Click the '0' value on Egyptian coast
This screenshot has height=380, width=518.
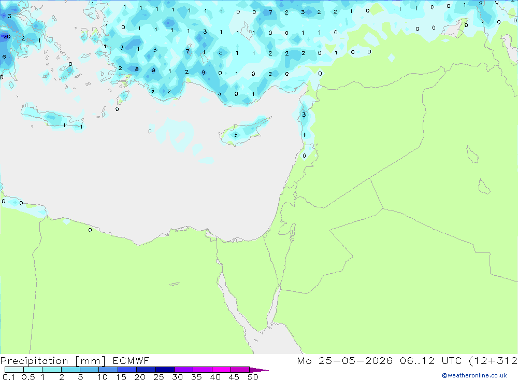coord(90,230)
